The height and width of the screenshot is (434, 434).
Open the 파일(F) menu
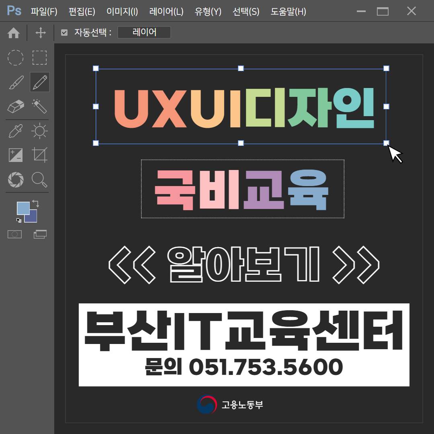click(x=43, y=11)
